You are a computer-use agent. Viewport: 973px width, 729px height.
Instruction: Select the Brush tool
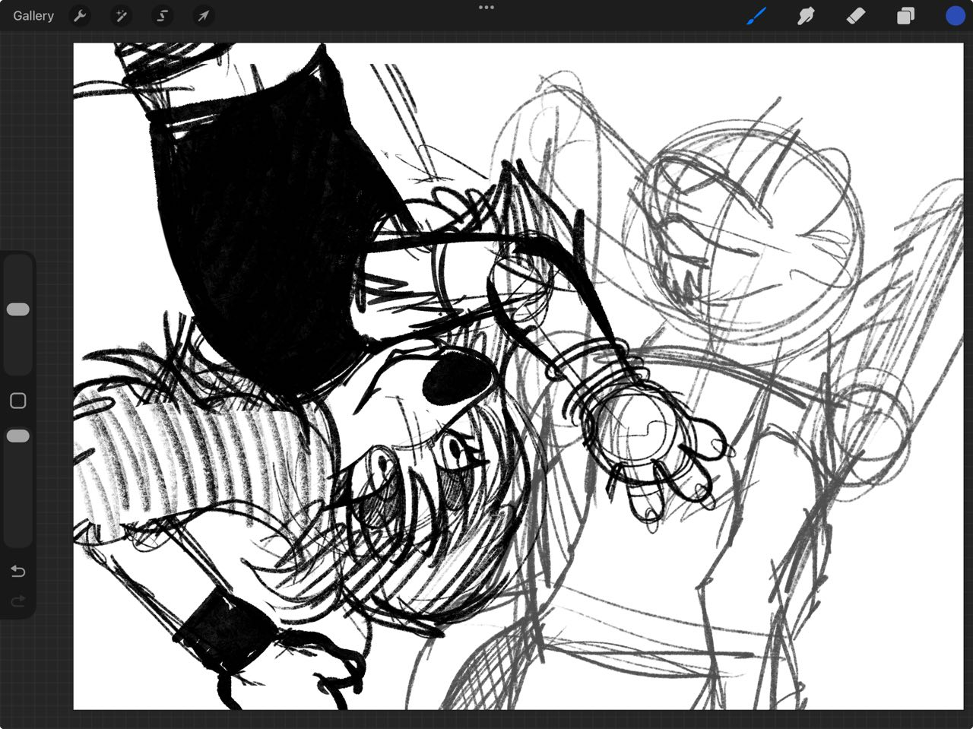(x=756, y=16)
